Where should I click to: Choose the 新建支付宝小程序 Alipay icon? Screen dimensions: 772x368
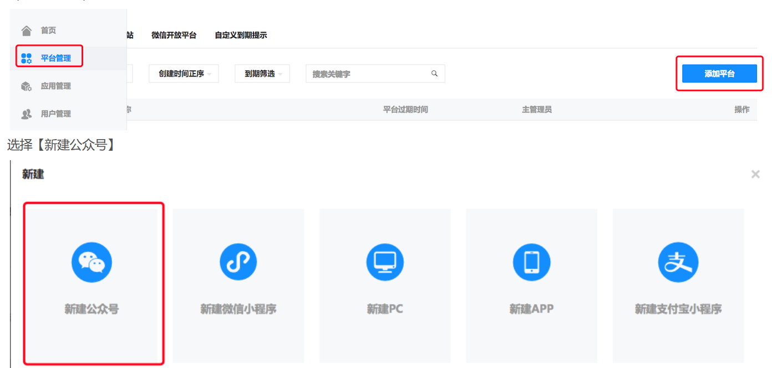678,262
